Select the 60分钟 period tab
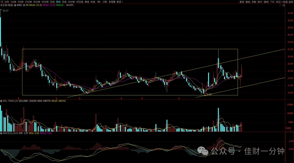This screenshot has height=163, width=294. pos(45,2)
